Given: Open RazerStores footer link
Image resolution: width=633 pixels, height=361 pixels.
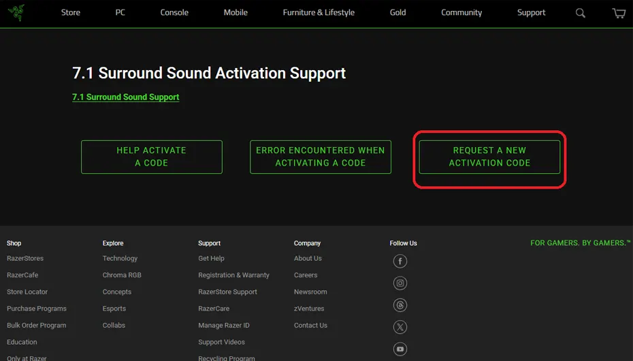Looking at the screenshot, I should (25, 258).
